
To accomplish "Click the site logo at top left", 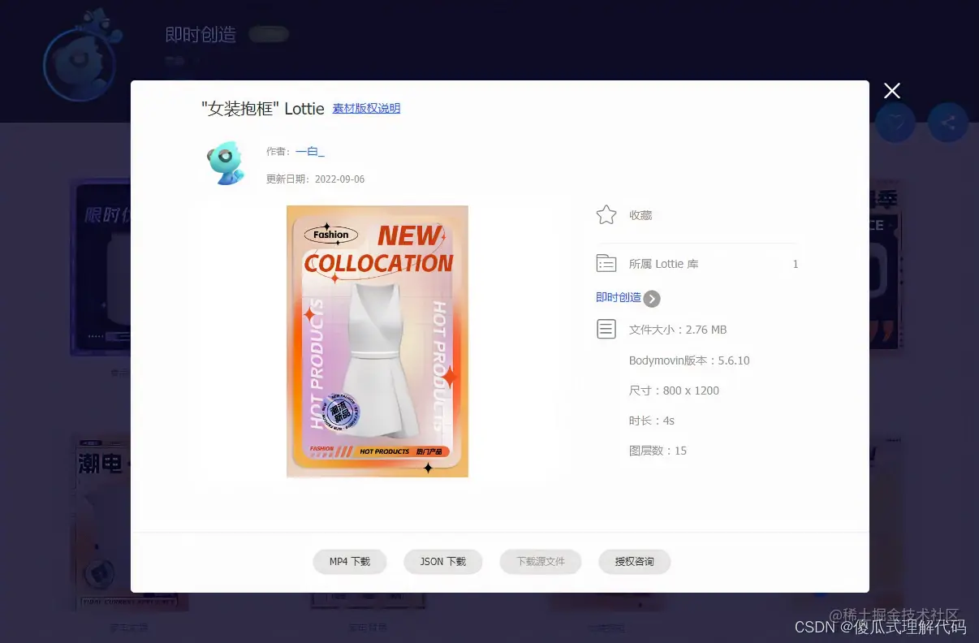I will (x=83, y=63).
